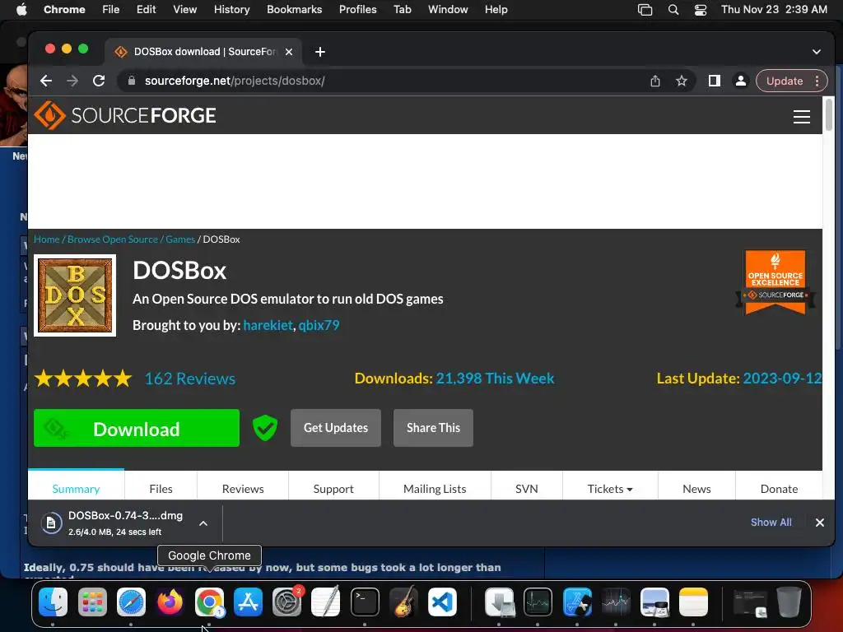The height and width of the screenshot is (632, 843).
Task: Open the Chrome profile avatar icon
Action: tap(740, 81)
